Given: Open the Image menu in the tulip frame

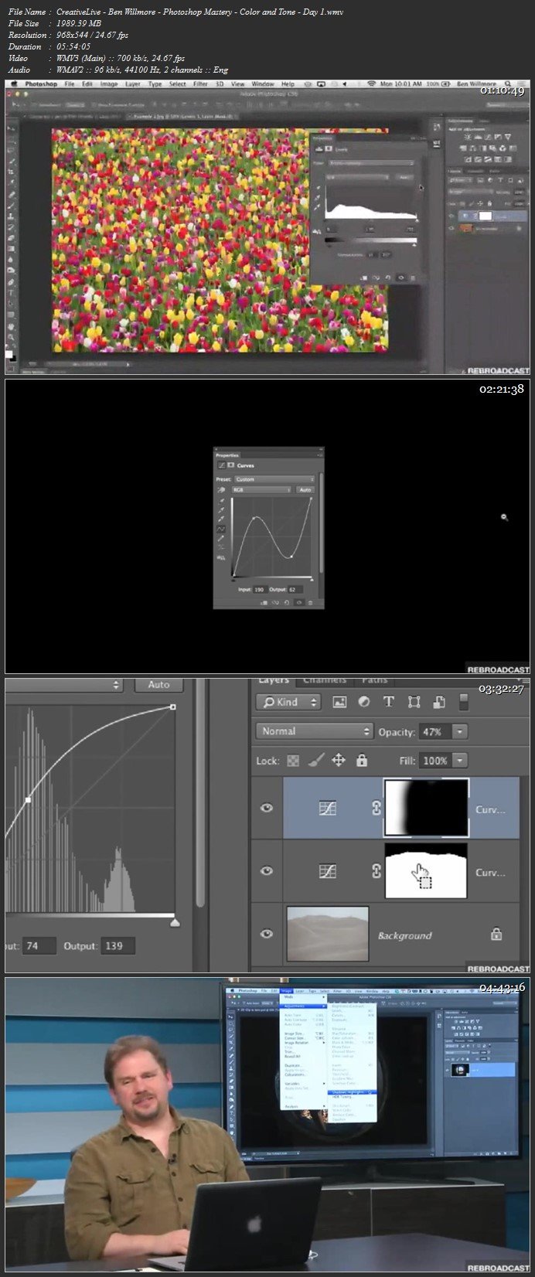Looking at the screenshot, I should [x=109, y=83].
